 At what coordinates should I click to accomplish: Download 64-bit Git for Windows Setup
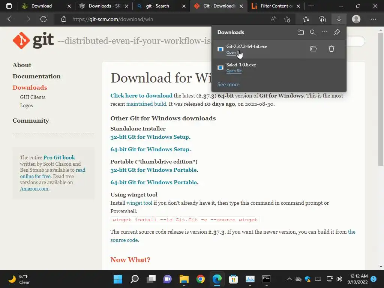150,149
